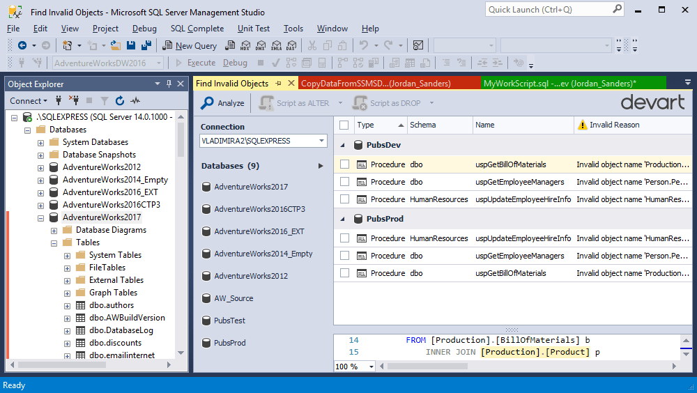Image resolution: width=697 pixels, height=393 pixels.
Task: Click the Object Explorer vertical scrollbar thumb
Action: pyautogui.click(x=181, y=139)
